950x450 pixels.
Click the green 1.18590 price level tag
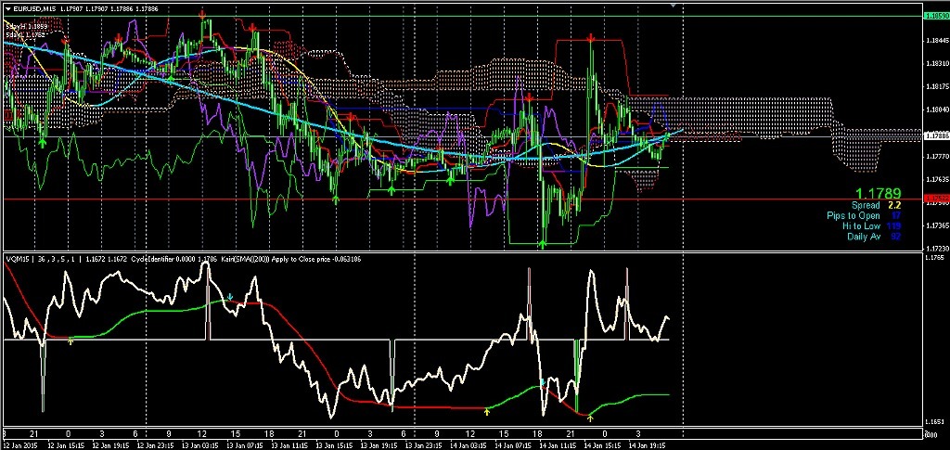pos(935,17)
